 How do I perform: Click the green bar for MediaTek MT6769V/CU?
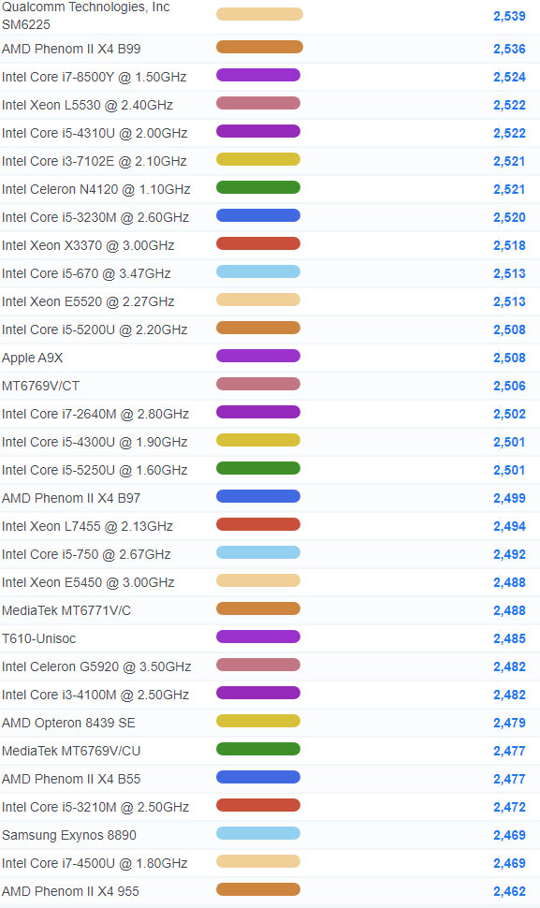click(258, 749)
